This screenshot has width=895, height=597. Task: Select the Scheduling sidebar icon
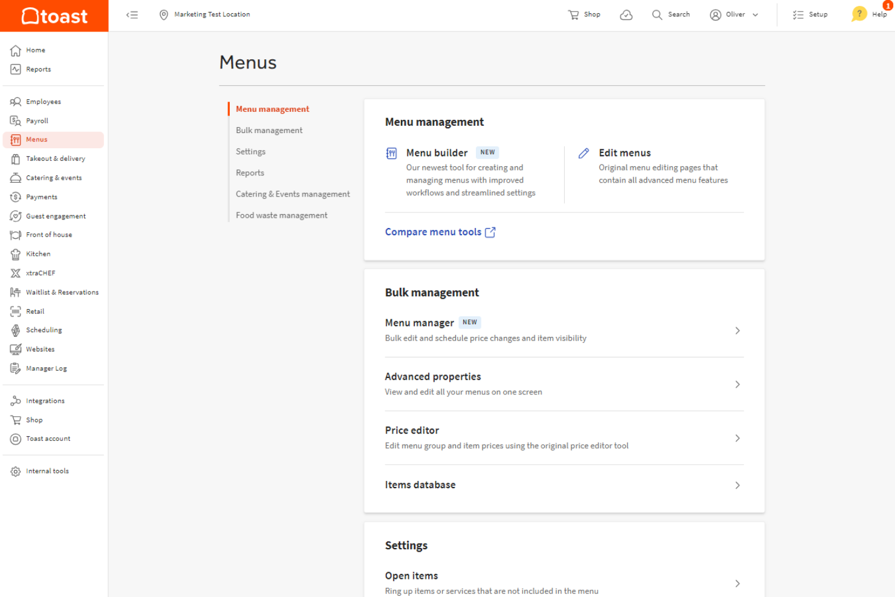(x=44, y=330)
